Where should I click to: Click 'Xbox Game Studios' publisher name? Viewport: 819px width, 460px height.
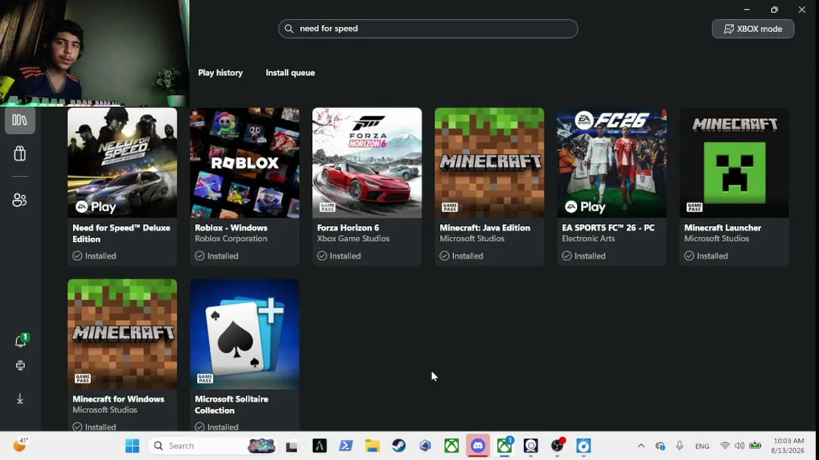point(353,239)
